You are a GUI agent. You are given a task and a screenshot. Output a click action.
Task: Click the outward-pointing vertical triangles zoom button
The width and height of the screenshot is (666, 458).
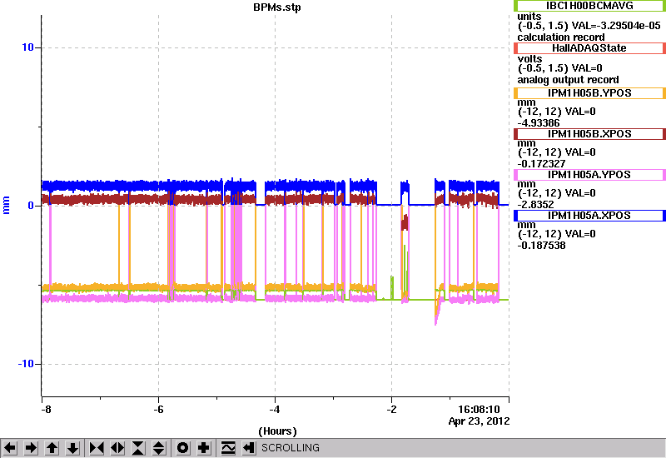click(x=158, y=448)
